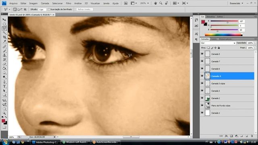Open the Character panel icon

coord(196,34)
